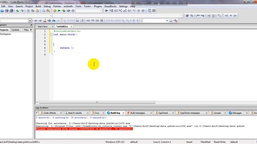Screen dimensions: 257x144
Task: Click the Paste toolbar icon
Action: pyautogui.click(x=37, y=11)
